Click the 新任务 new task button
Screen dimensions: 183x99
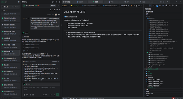10,7
